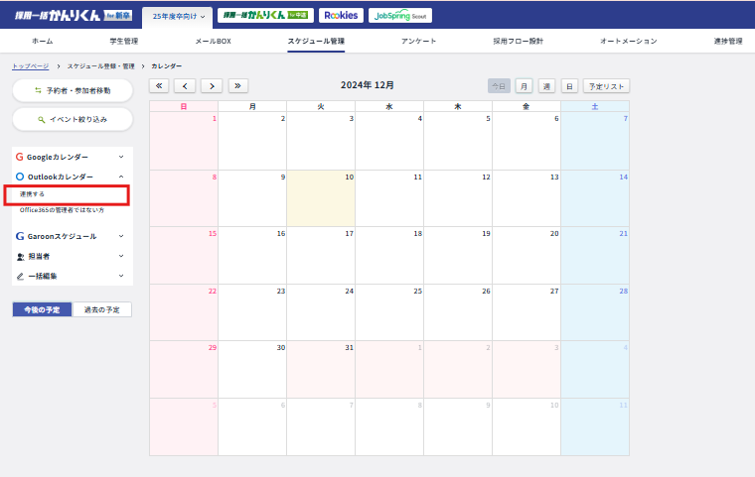Switch calendar to 日 day view
Viewport: 755px width, 477px height.
click(x=569, y=86)
